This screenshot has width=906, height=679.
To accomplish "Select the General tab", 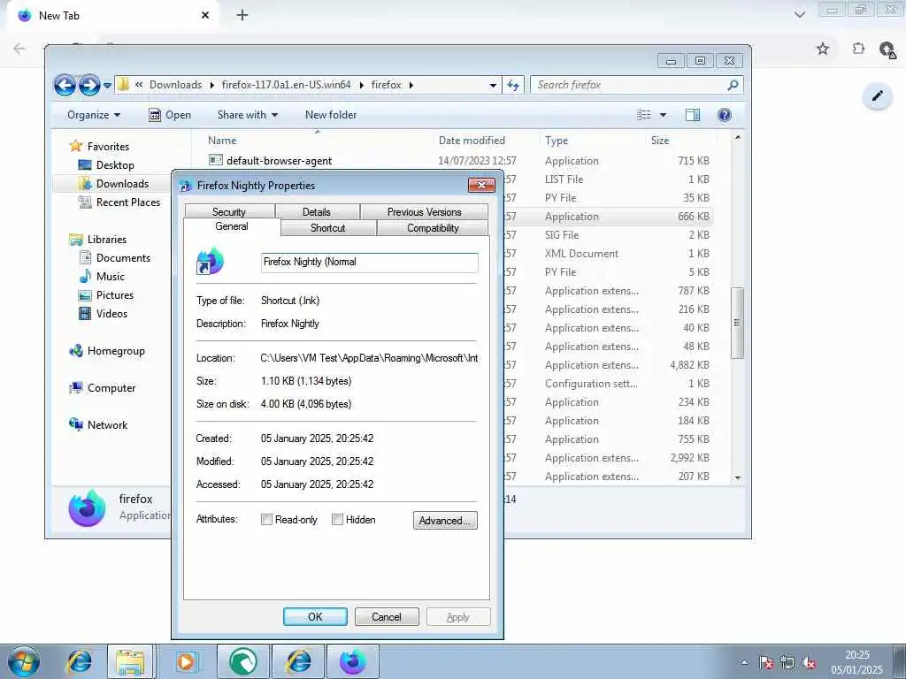I will coord(232,226).
